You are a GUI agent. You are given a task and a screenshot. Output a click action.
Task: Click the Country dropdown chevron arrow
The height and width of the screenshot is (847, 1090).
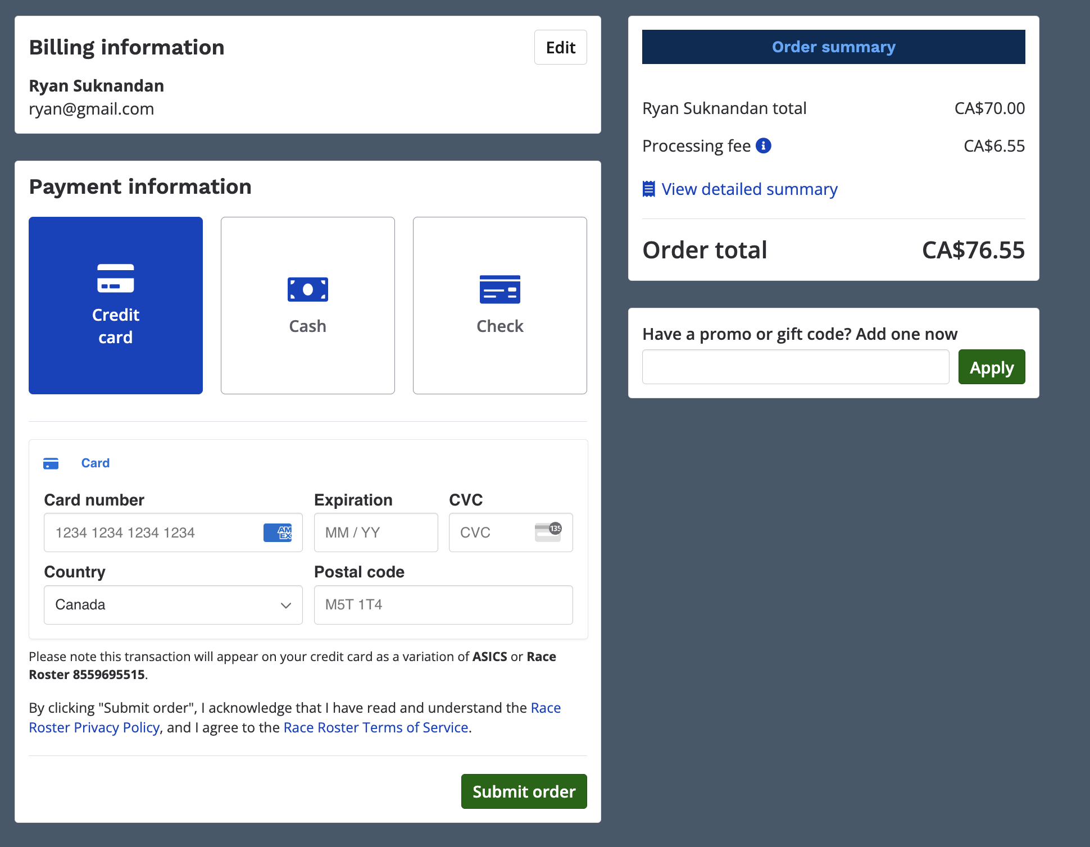(x=286, y=605)
